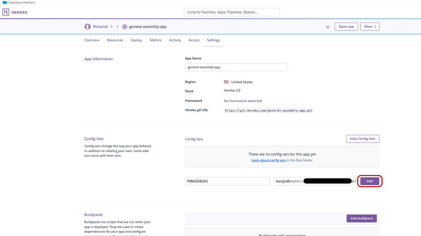421x236 pixels.
Task: Click the Salesforce cloud icon
Action: pyautogui.click(x=5, y=3)
